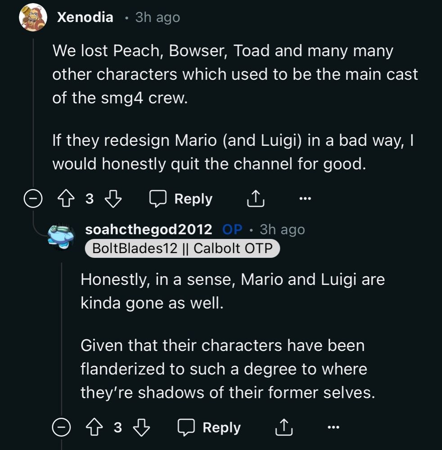
Task: Open Xenodia's profile via username
Action: 85,18
